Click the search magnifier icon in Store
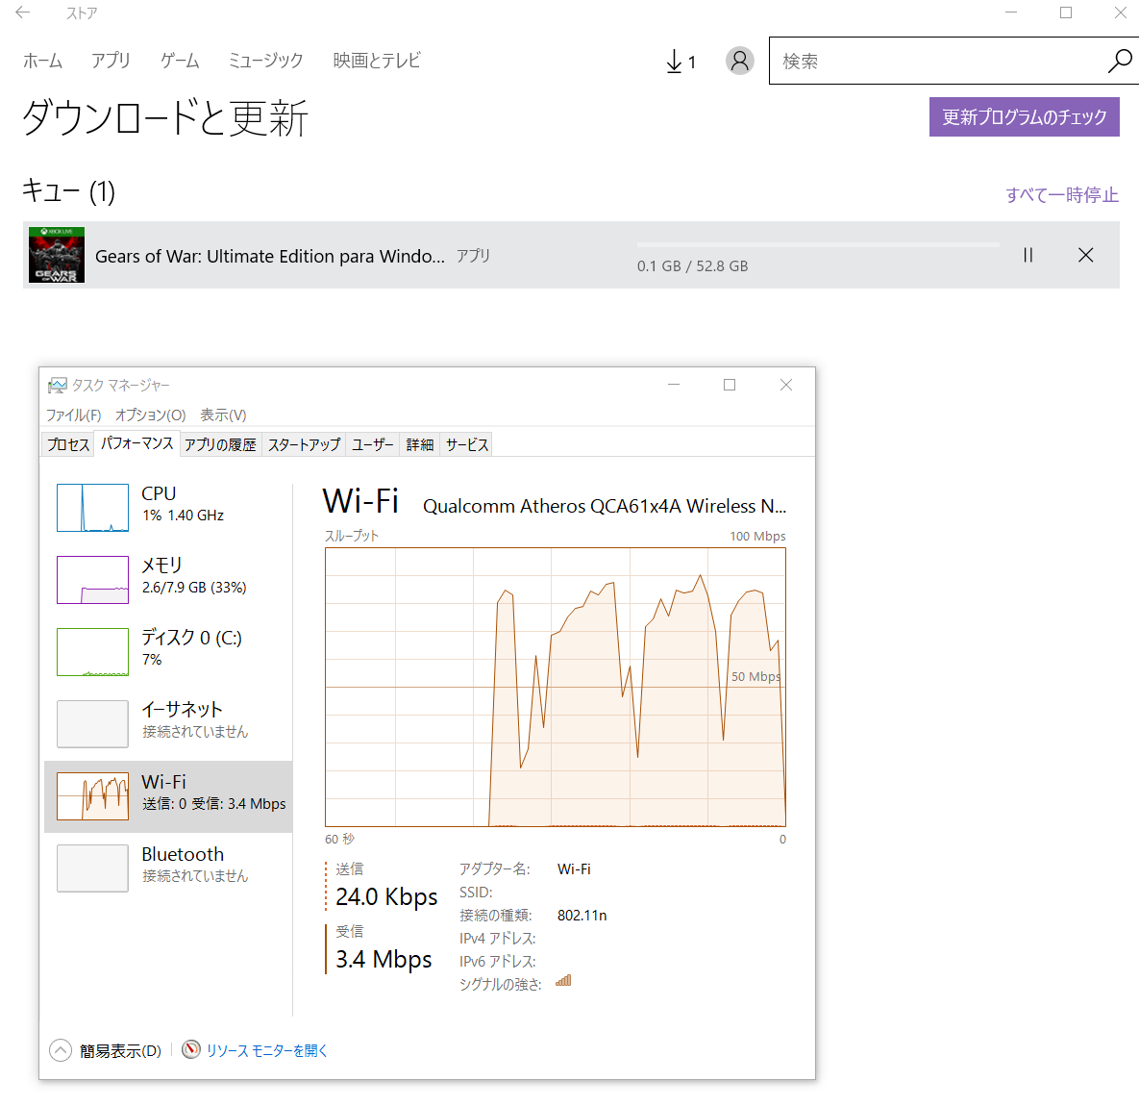The width and height of the screenshot is (1139, 1107). [1120, 61]
